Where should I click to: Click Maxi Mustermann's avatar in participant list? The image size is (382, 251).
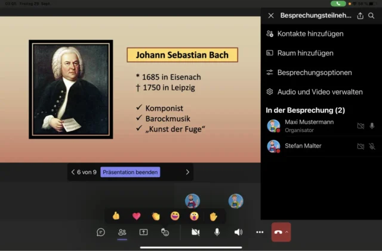(x=273, y=126)
